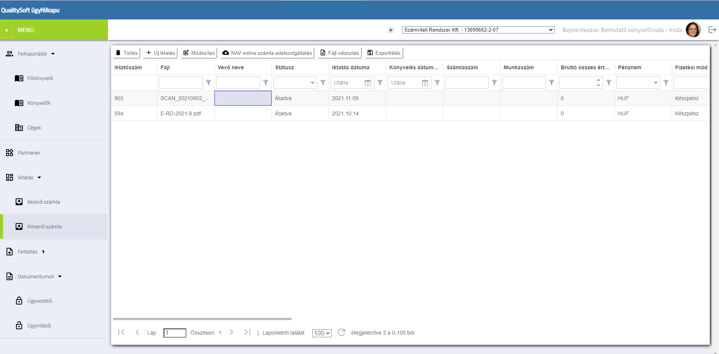Toggle the sun brightness theme icon
719x354 pixels.
(x=391, y=30)
